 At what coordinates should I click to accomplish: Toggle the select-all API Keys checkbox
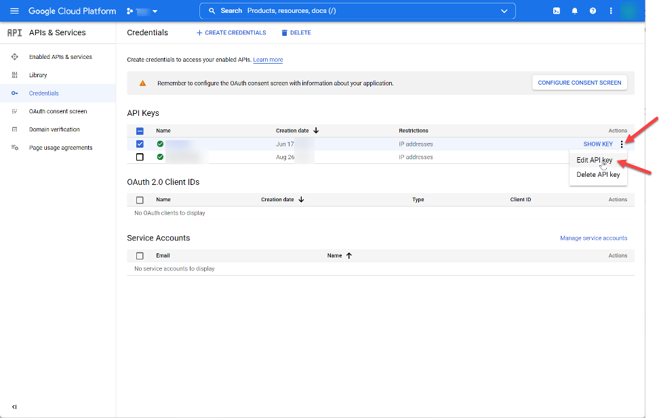[x=140, y=131]
